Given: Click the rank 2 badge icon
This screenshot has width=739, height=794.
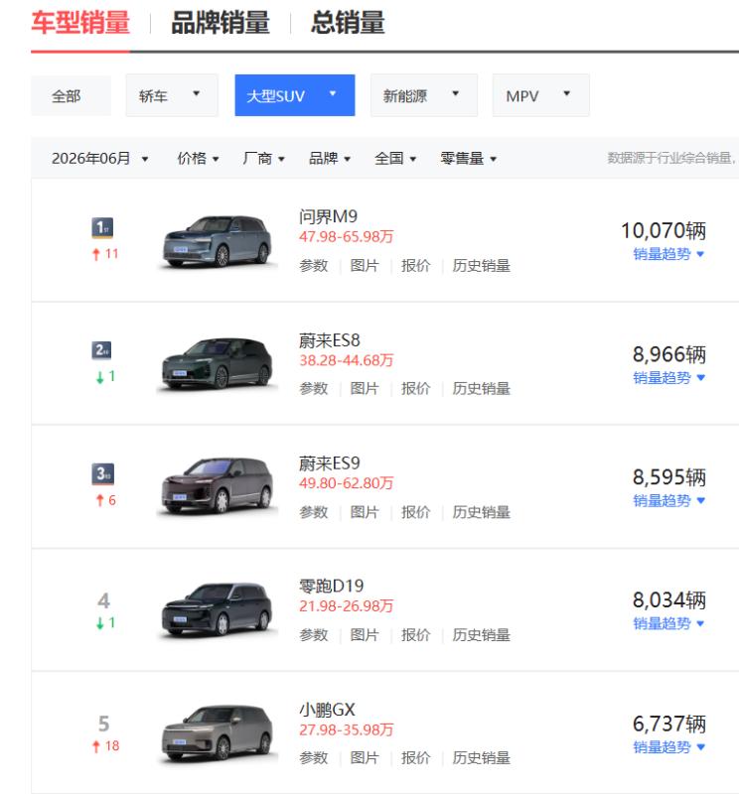Looking at the screenshot, I should [102, 350].
